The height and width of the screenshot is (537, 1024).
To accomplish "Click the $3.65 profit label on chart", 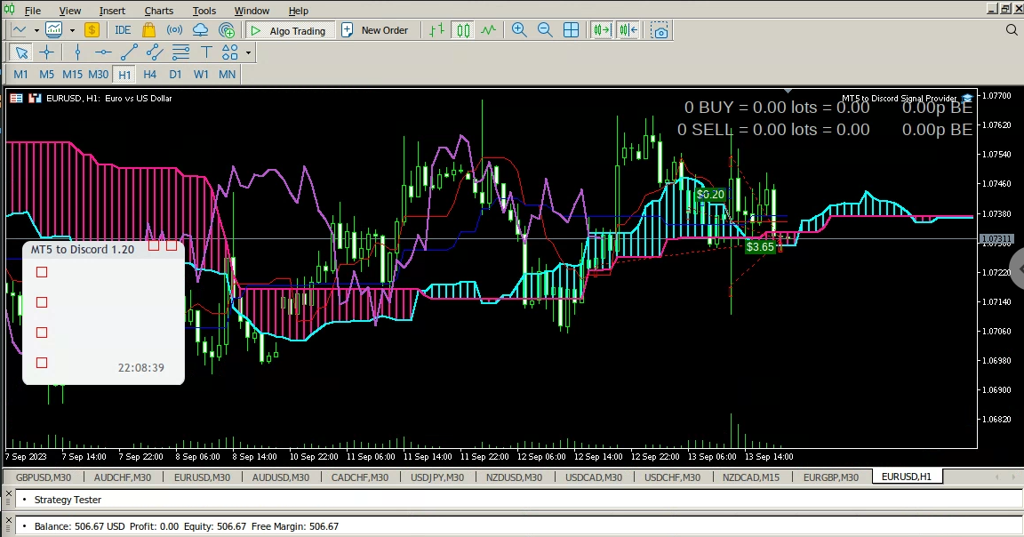I will (760, 247).
